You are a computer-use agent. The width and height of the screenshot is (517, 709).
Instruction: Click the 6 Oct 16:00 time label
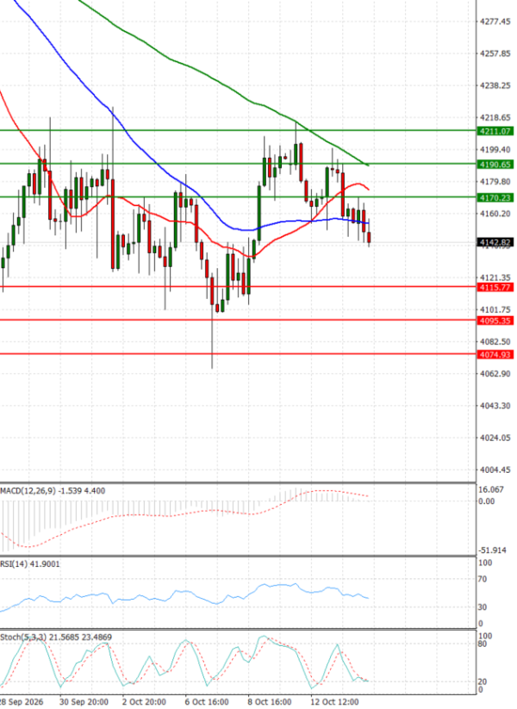[207, 702]
